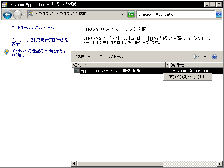The width and height of the screenshot is (224, 168).
Task: Expand the address bar history dropdown
Action: point(122,14)
